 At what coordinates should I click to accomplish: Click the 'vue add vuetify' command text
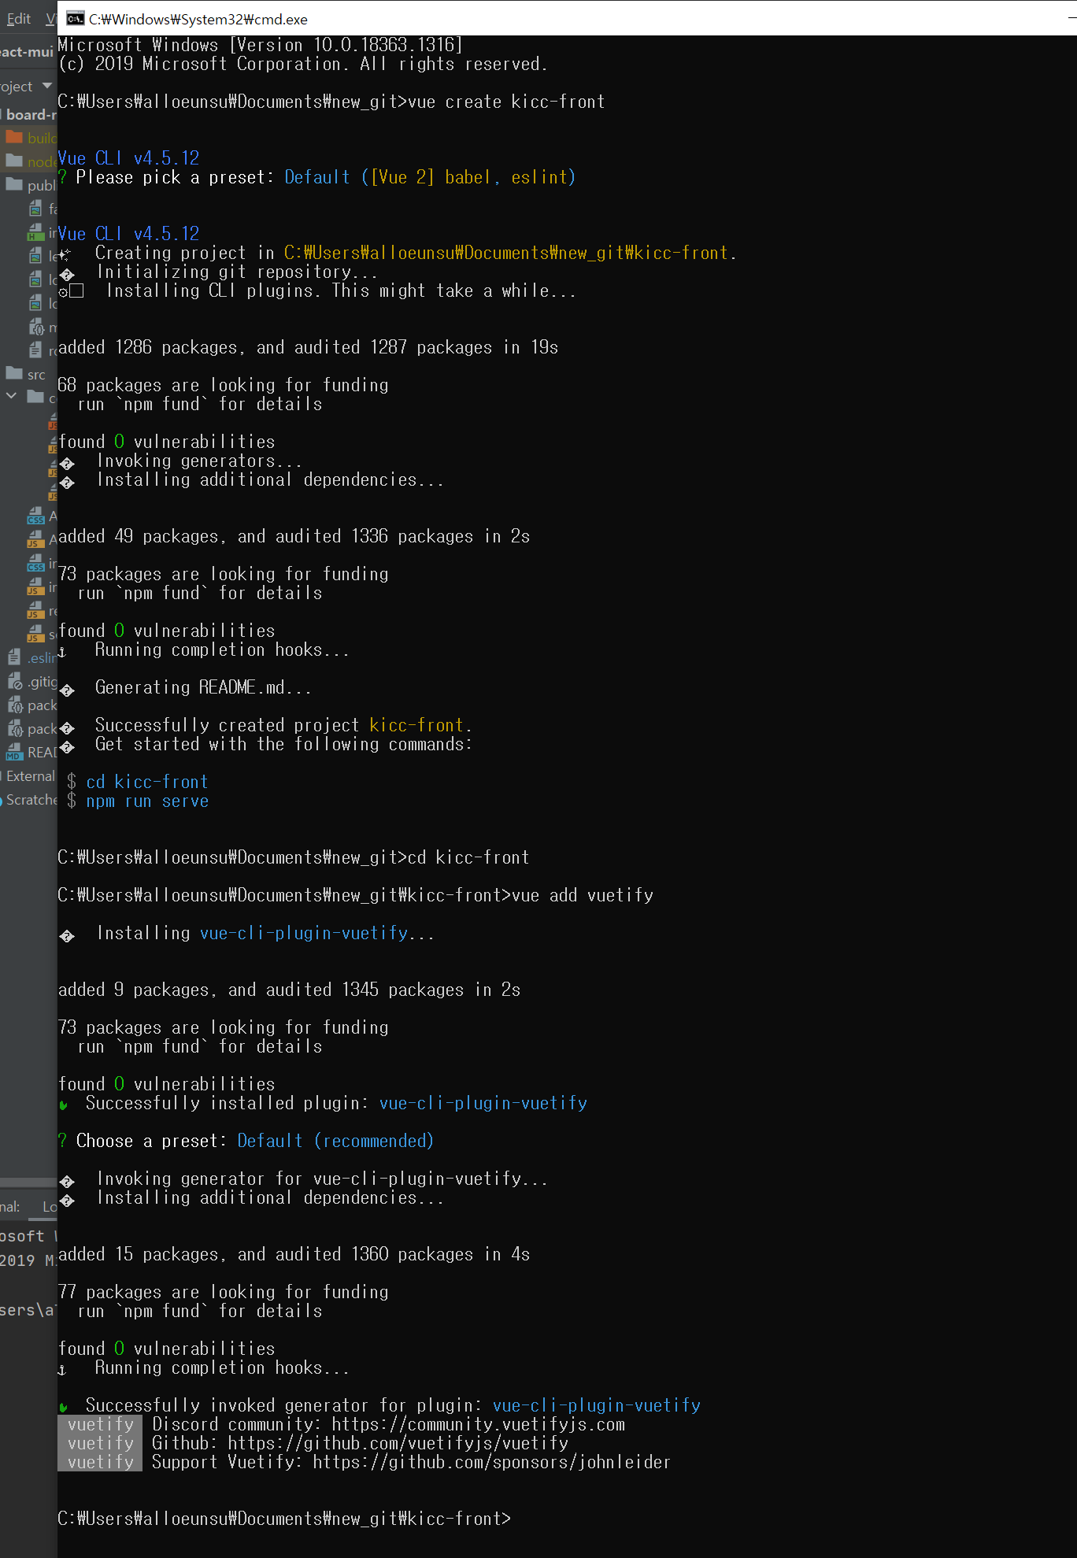(583, 895)
